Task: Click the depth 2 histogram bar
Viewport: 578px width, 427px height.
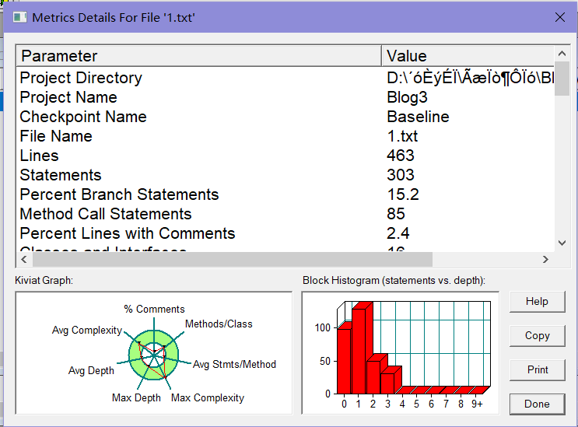Action: [373, 377]
